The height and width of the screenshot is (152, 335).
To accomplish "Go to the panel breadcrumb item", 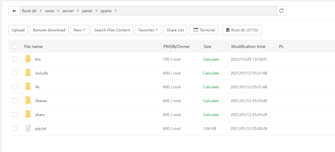I will 87,11.
